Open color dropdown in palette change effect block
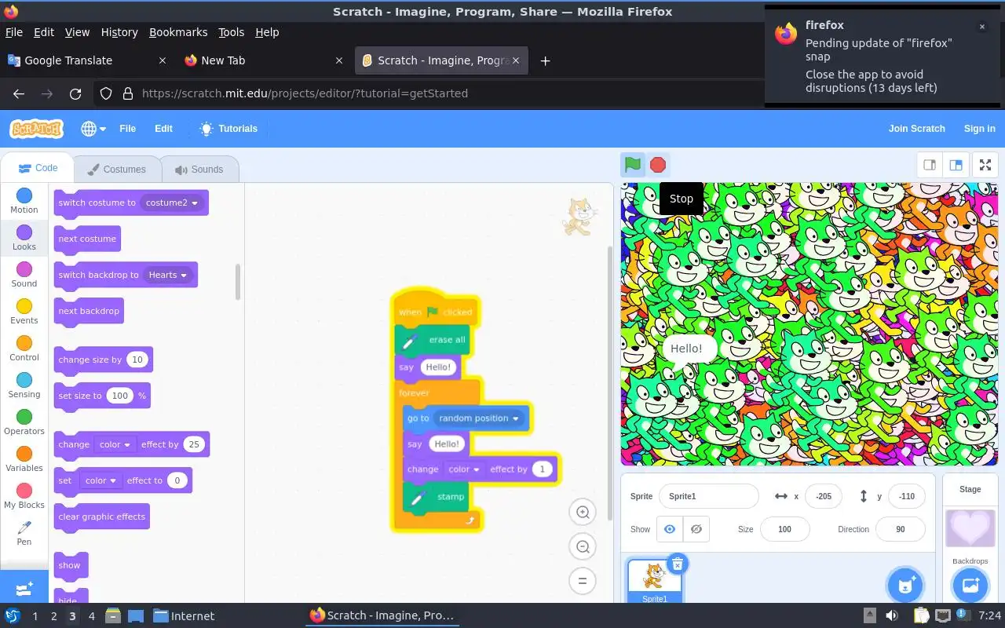Image resolution: width=1005 pixels, height=628 pixels. pos(115,444)
